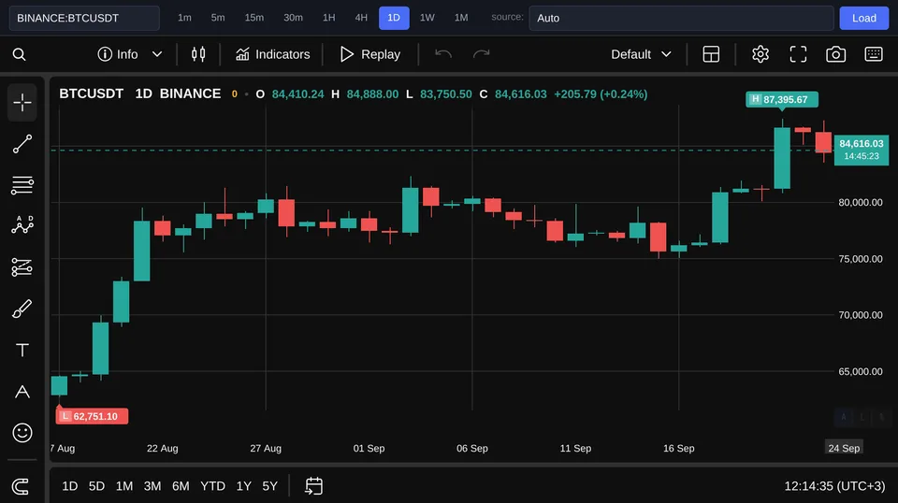The width and height of the screenshot is (898, 503).
Task: Click the H 87,395.67 high price label
Action: pos(782,99)
